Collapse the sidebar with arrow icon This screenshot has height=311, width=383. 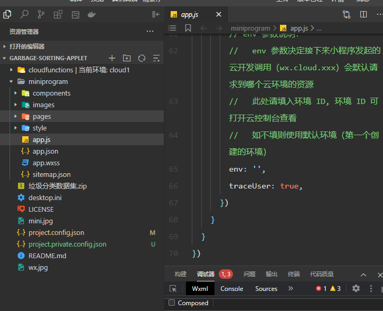(x=156, y=14)
